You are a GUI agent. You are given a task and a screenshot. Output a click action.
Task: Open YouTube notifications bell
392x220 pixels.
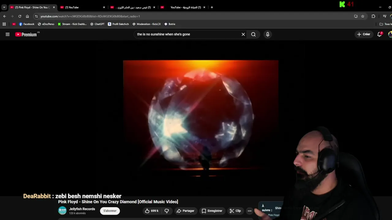click(380, 34)
